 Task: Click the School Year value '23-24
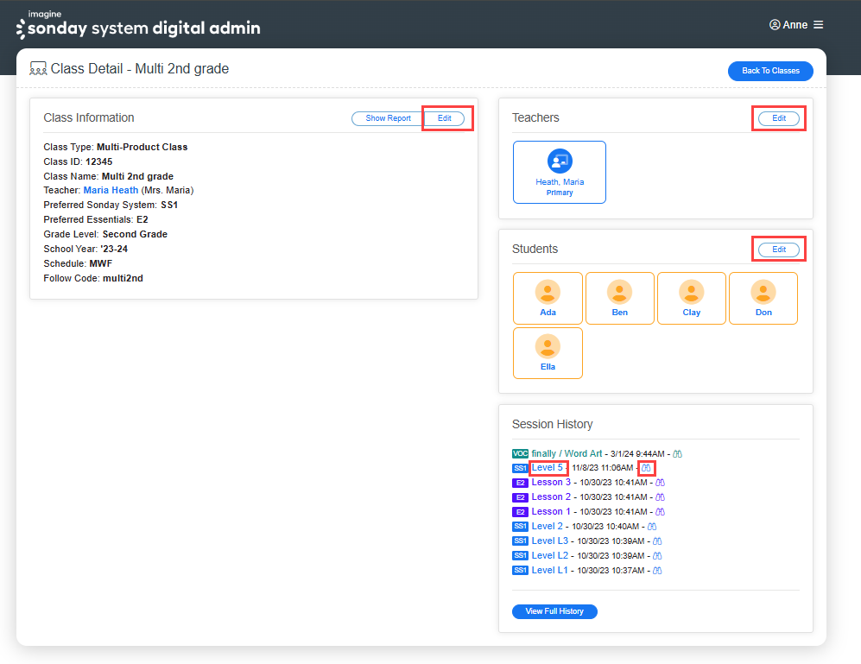[x=114, y=249]
